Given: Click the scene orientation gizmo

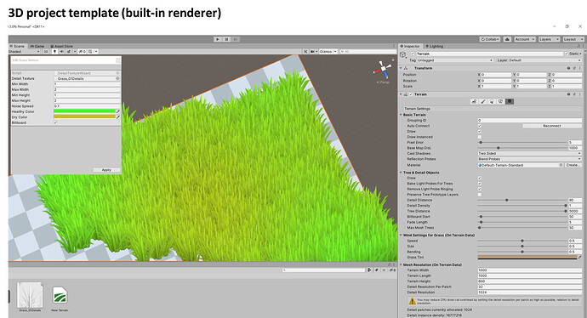Looking at the screenshot, I should point(383,69).
